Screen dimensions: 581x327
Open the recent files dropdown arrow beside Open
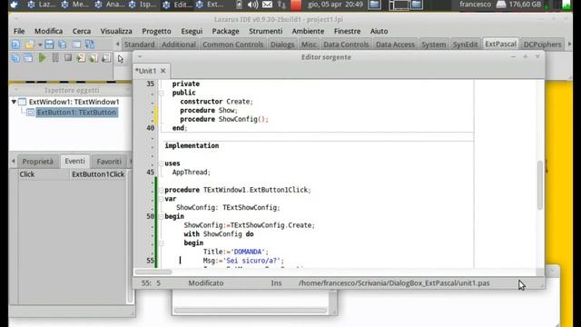(x=40, y=45)
